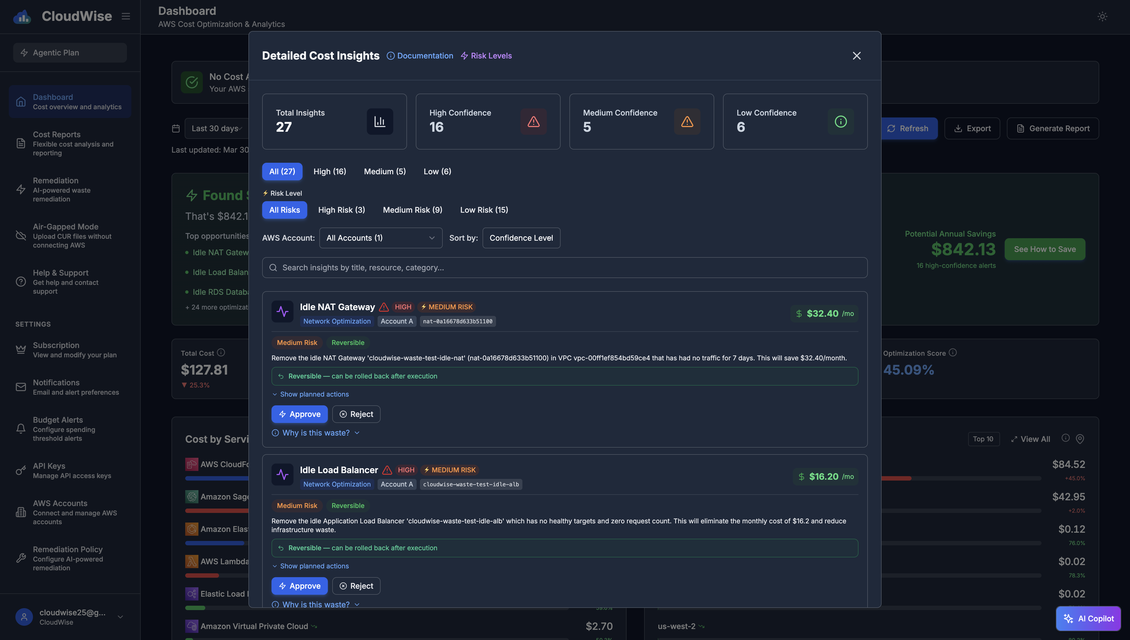Switch to the High Risk (3) tab
The height and width of the screenshot is (640, 1130).
(x=342, y=210)
